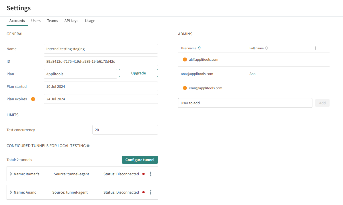Click the info icon beside Configured Tunnels heading
This screenshot has height=205, width=343.
click(x=88, y=146)
